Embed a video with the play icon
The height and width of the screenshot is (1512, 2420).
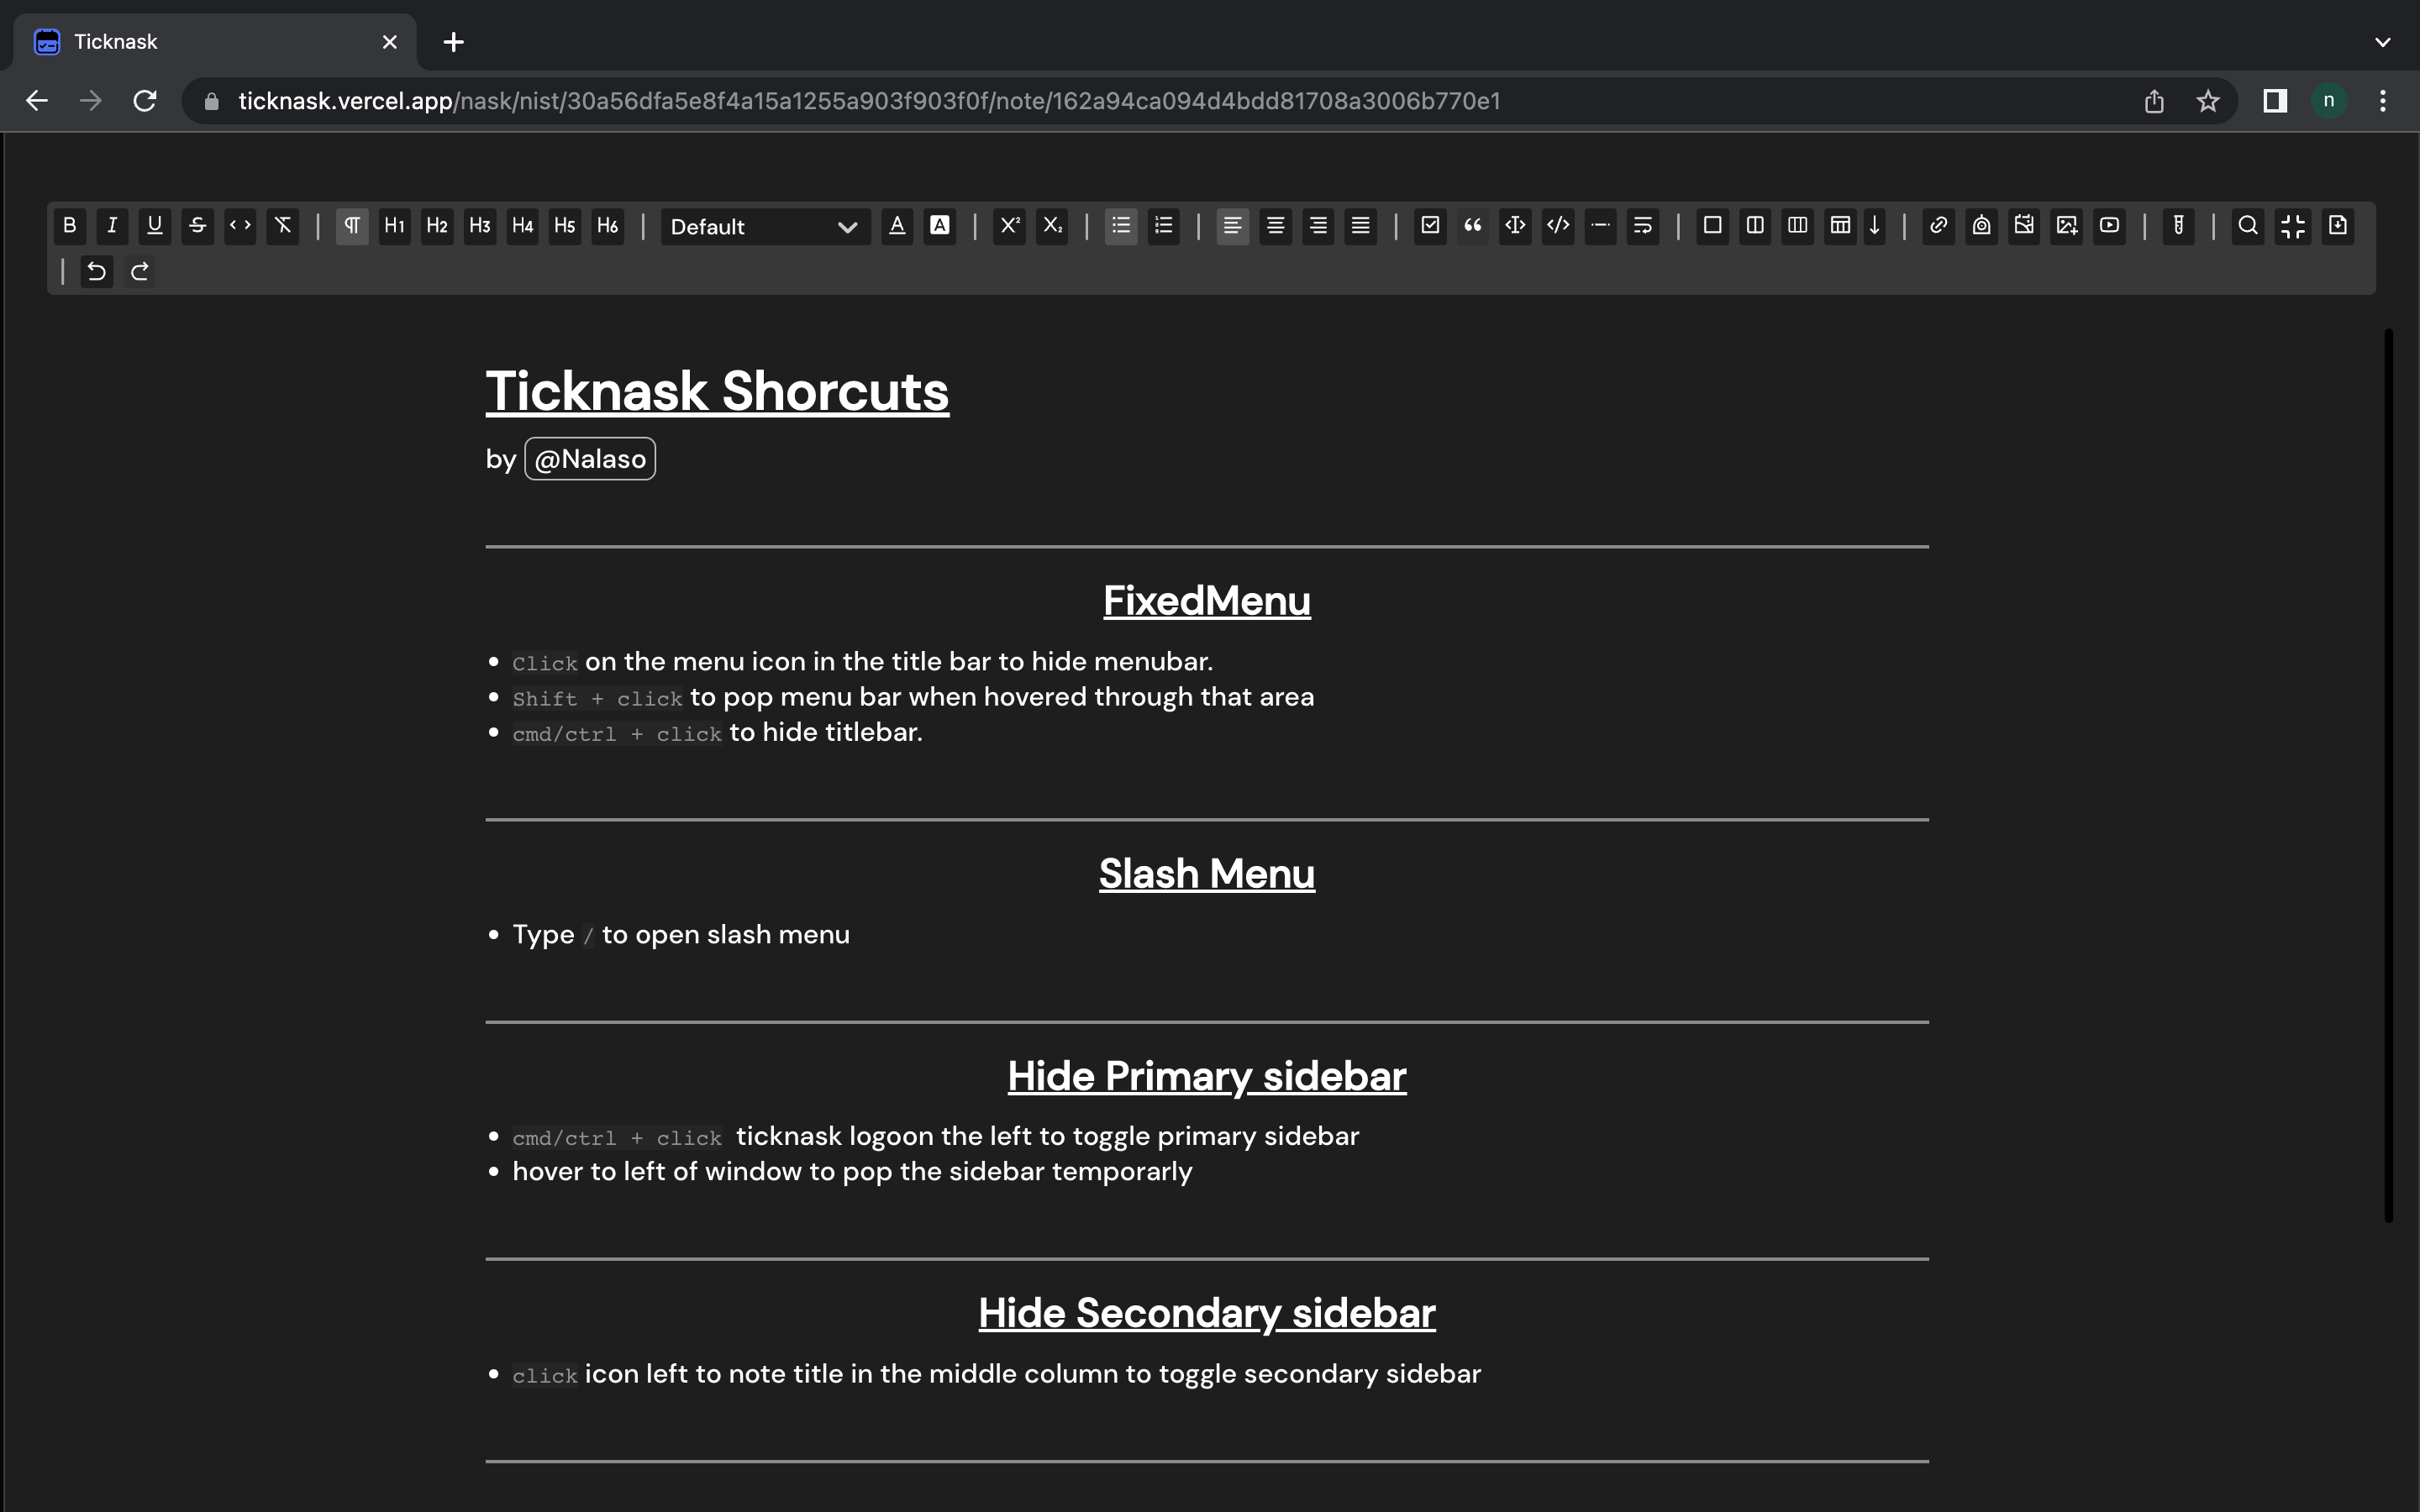[x=2110, y=225]
